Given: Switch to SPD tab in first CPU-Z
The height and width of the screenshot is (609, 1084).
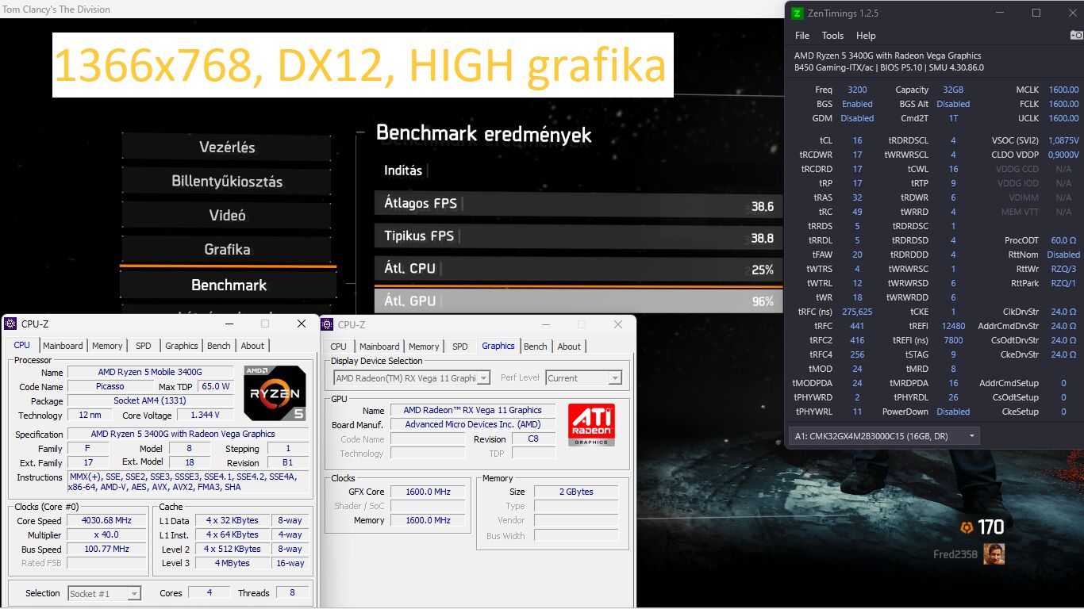Looking at the screenshot, I should pyautogui.click(x=144, y=346).
